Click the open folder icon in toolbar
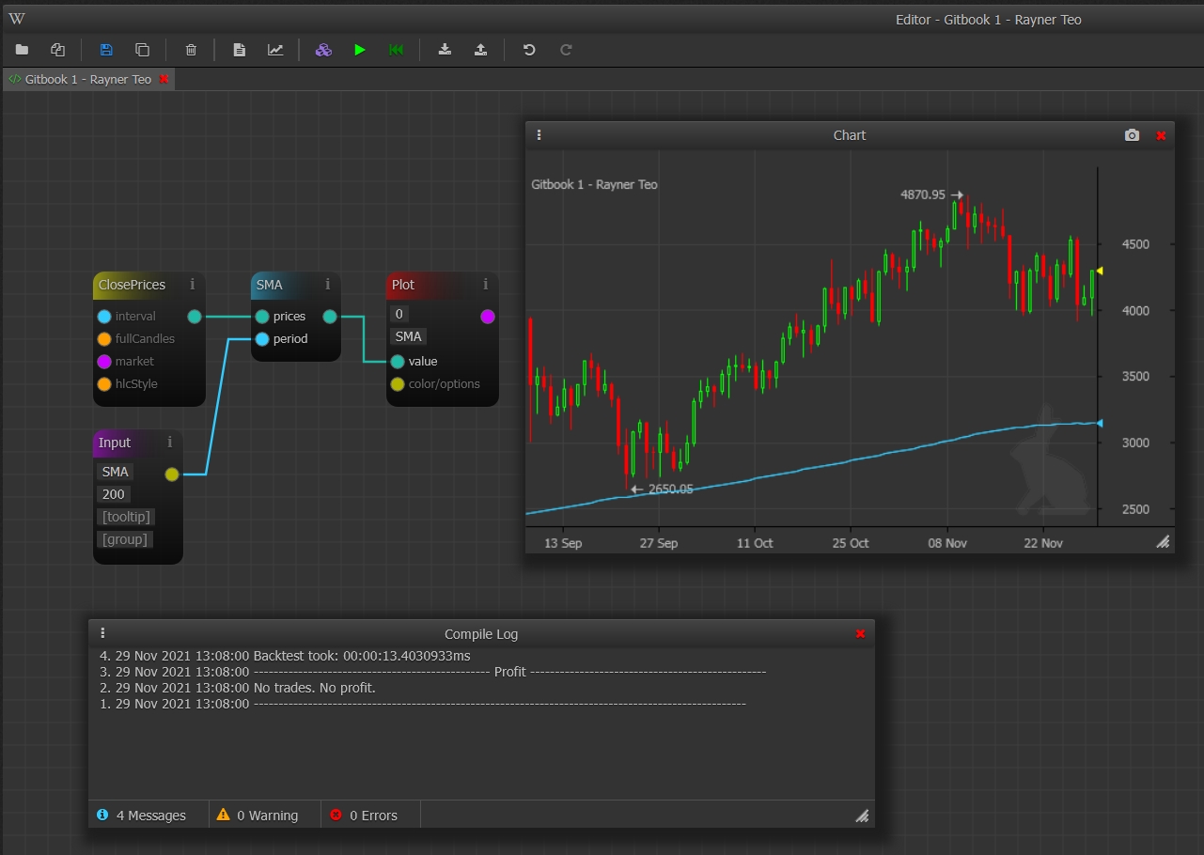1204x855 pixels. [22, 50]
